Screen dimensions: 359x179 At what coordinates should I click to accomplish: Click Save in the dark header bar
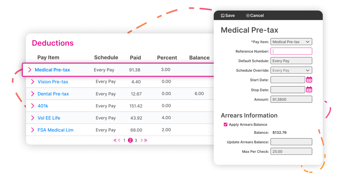pyautogui.click(x=228, y=15)
